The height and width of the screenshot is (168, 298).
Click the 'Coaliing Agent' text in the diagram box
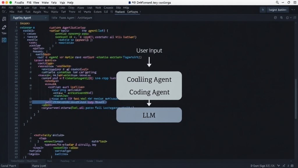point(149,79)
